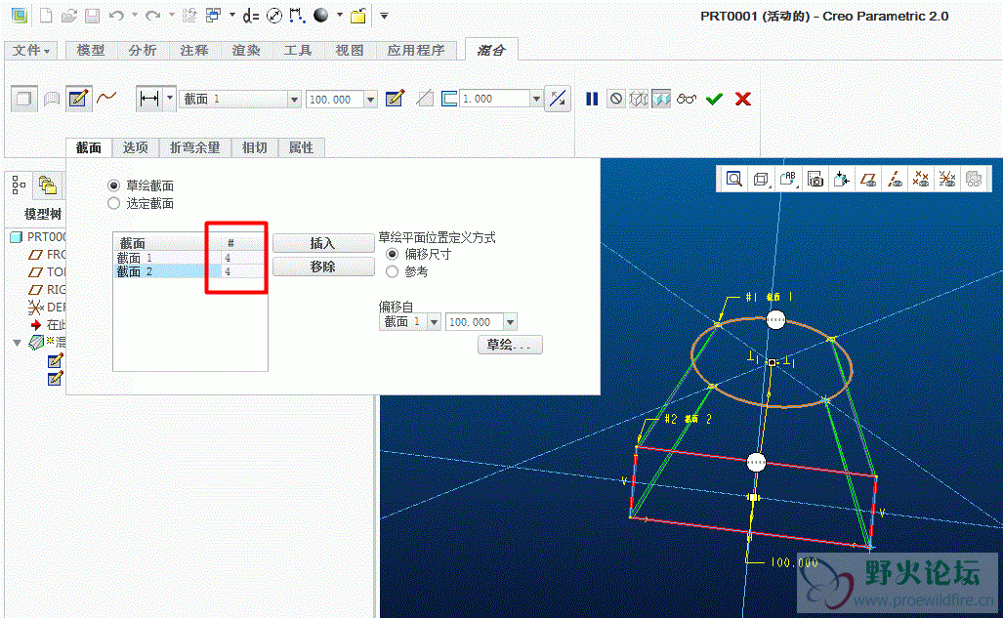Cancel the blend with red X
The image size is (1003, 618).
[x=742, y=99]
